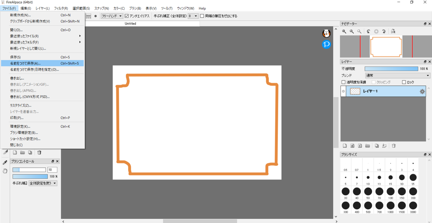432x223 pixels.
Task: Select brush size 0.5 preset
Action: (x=345, y=165)
